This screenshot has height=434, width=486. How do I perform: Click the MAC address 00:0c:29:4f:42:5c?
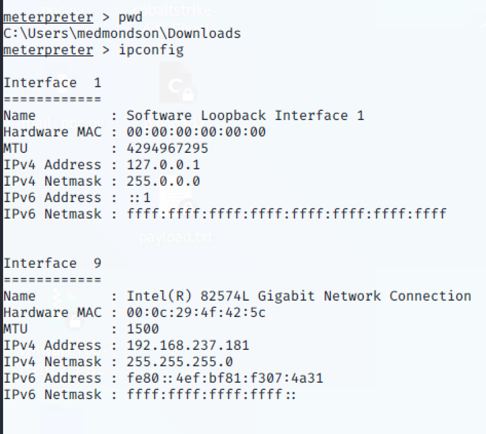point(196,312)
